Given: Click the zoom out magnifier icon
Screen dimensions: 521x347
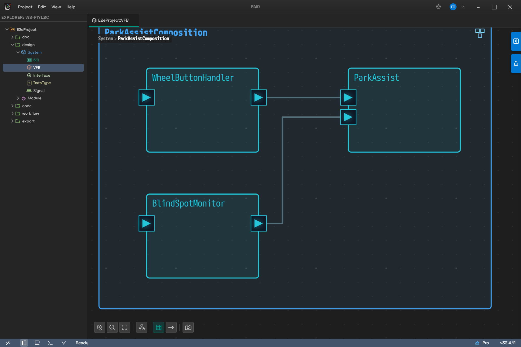Looking at the screenshot, I should (112, 327).
